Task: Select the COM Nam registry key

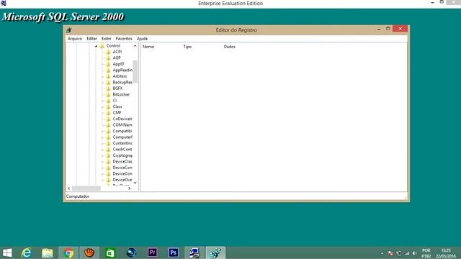Action: [x=122, y=124]
